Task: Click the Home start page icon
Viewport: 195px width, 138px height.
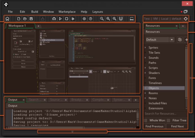Action: [x=8, y=19]
